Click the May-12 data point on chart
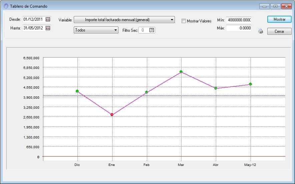 [250, 84]
